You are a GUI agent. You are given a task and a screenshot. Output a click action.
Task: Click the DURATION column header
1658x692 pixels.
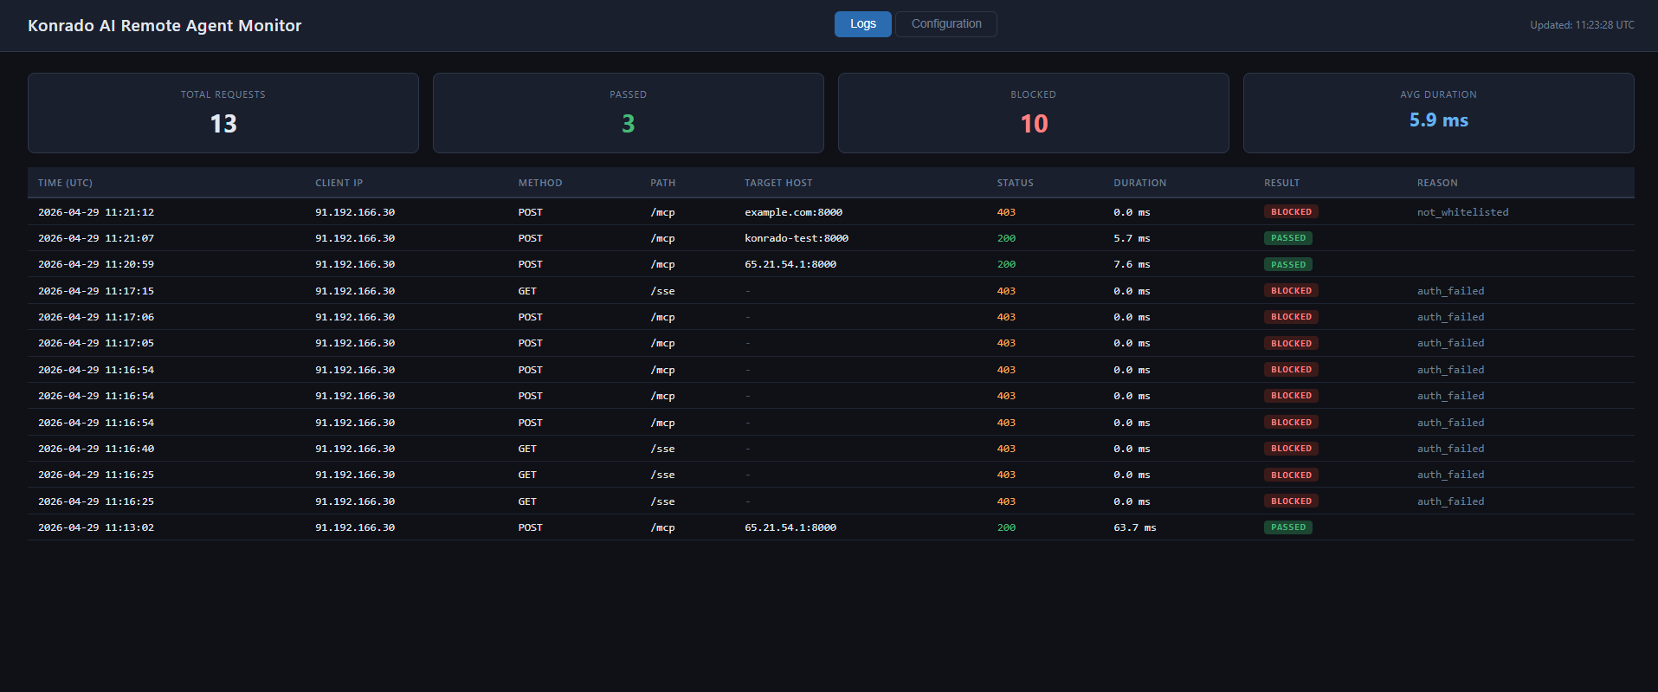click(1140, 183)
